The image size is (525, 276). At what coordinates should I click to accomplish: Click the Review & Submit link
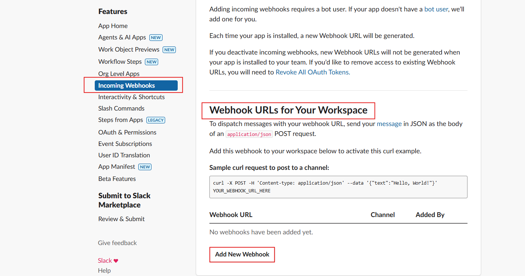pos(121,219)
